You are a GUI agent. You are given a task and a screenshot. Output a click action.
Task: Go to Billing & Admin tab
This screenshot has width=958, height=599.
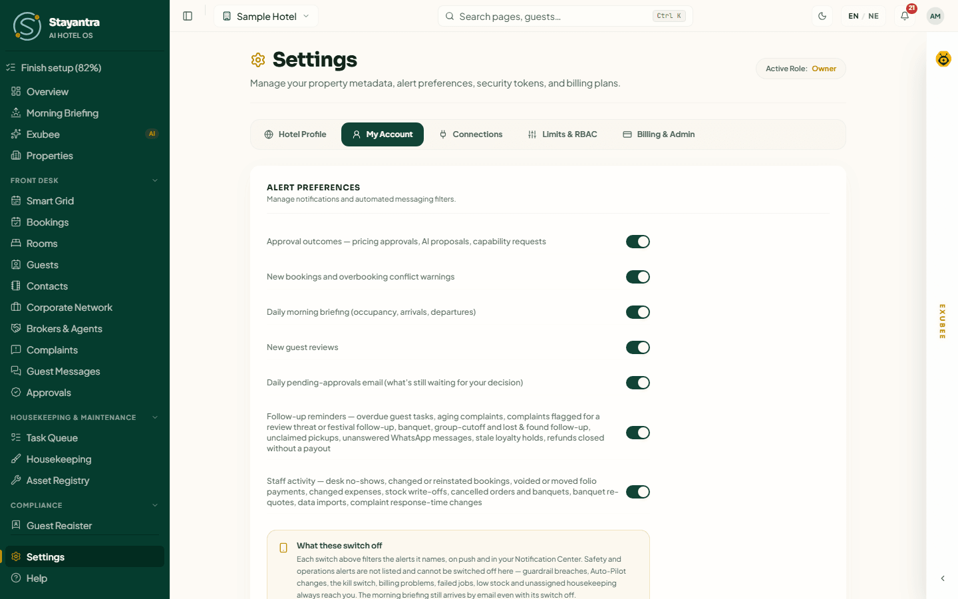coord(659,134)
